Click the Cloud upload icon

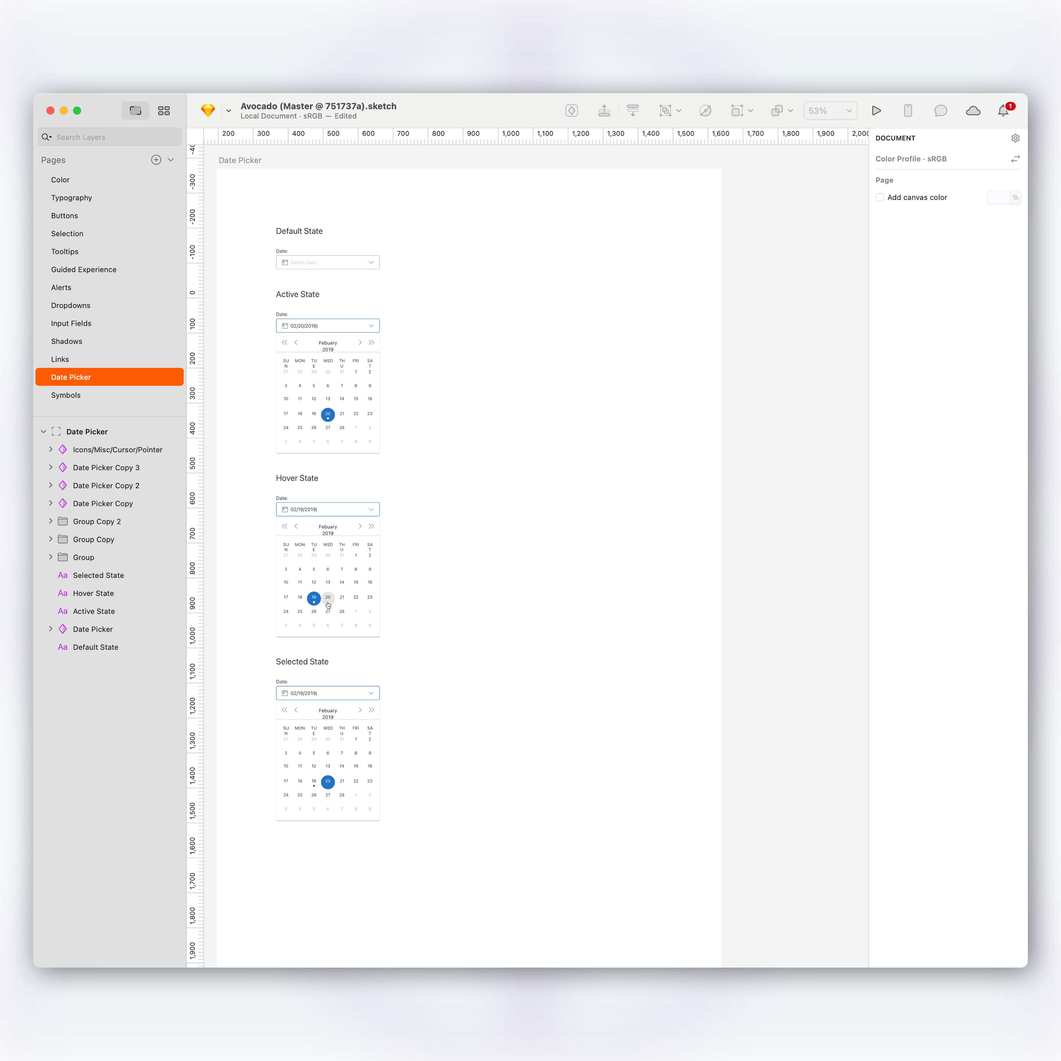[x=973, y=111]
